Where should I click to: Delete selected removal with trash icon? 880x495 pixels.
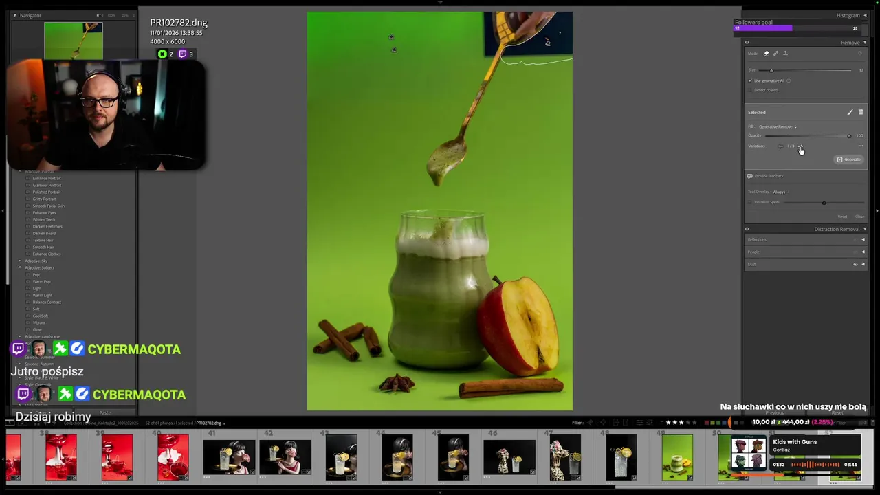point(861,112)
